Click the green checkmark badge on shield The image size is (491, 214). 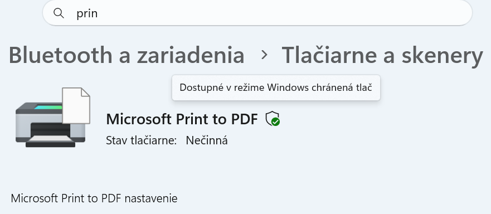pyautogui.click(x=275, y=122)
